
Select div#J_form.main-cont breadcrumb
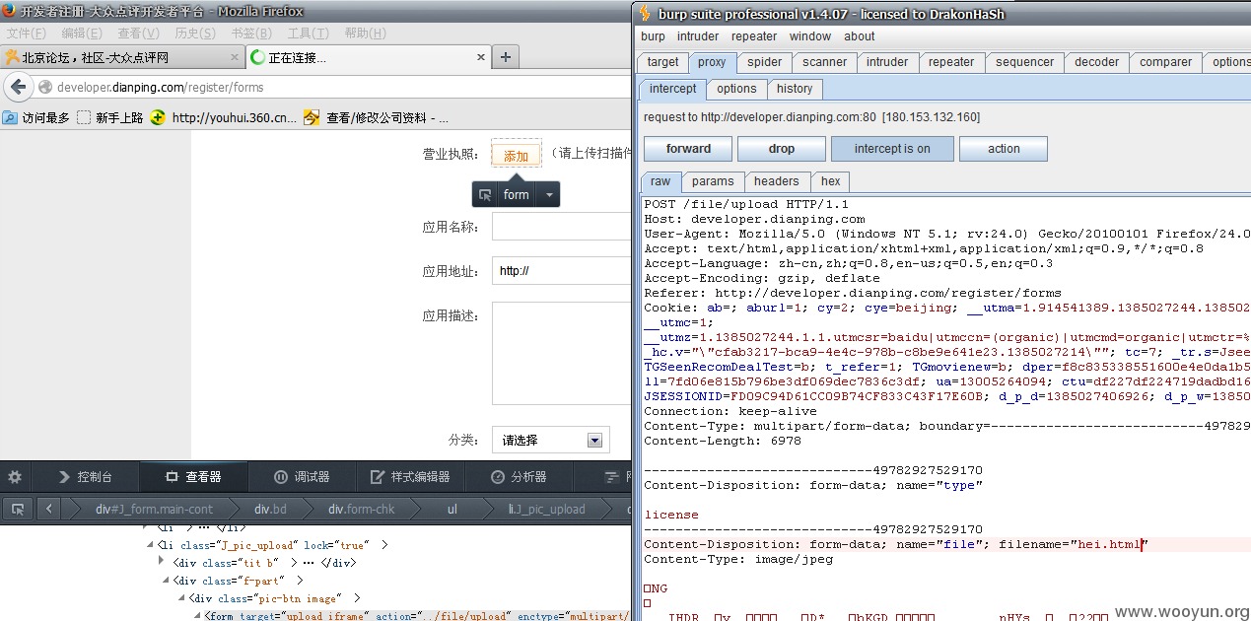154,509
